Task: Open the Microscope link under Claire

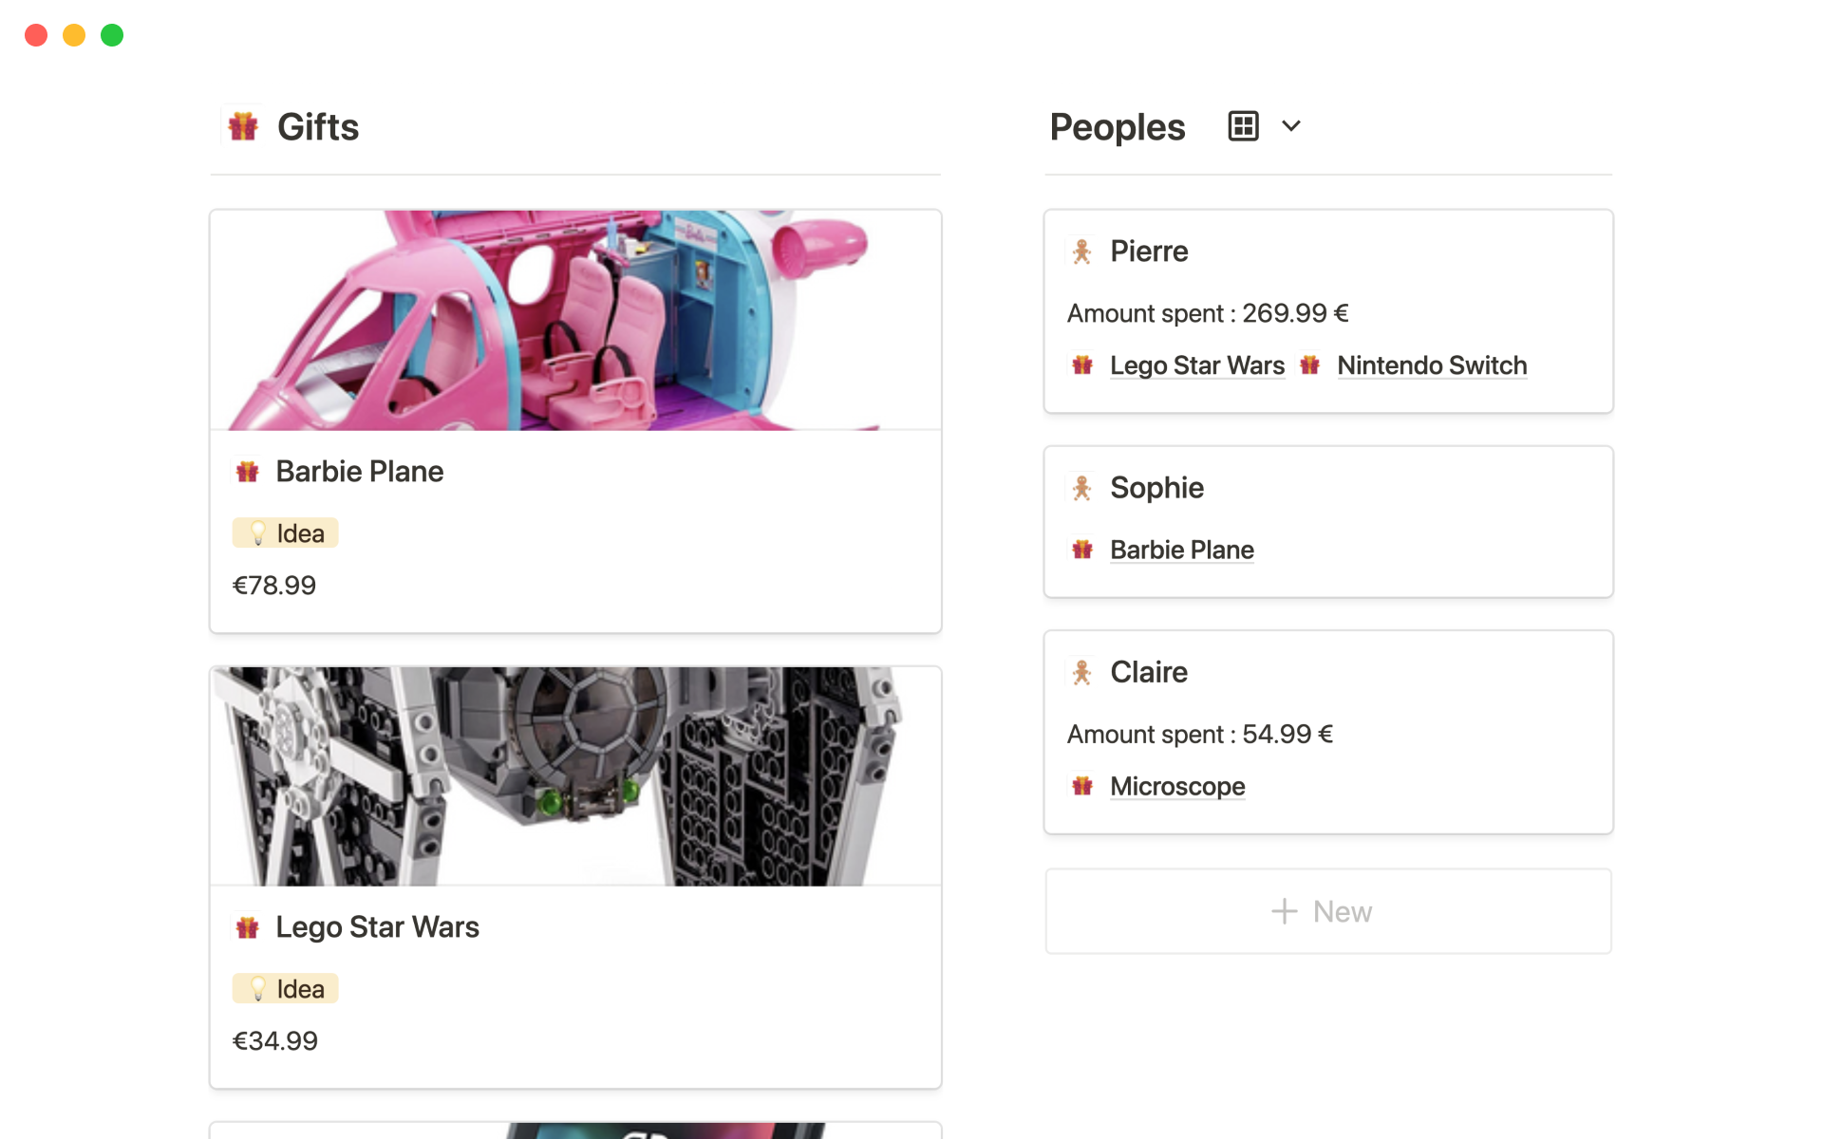Action: tap(1177, 786)
